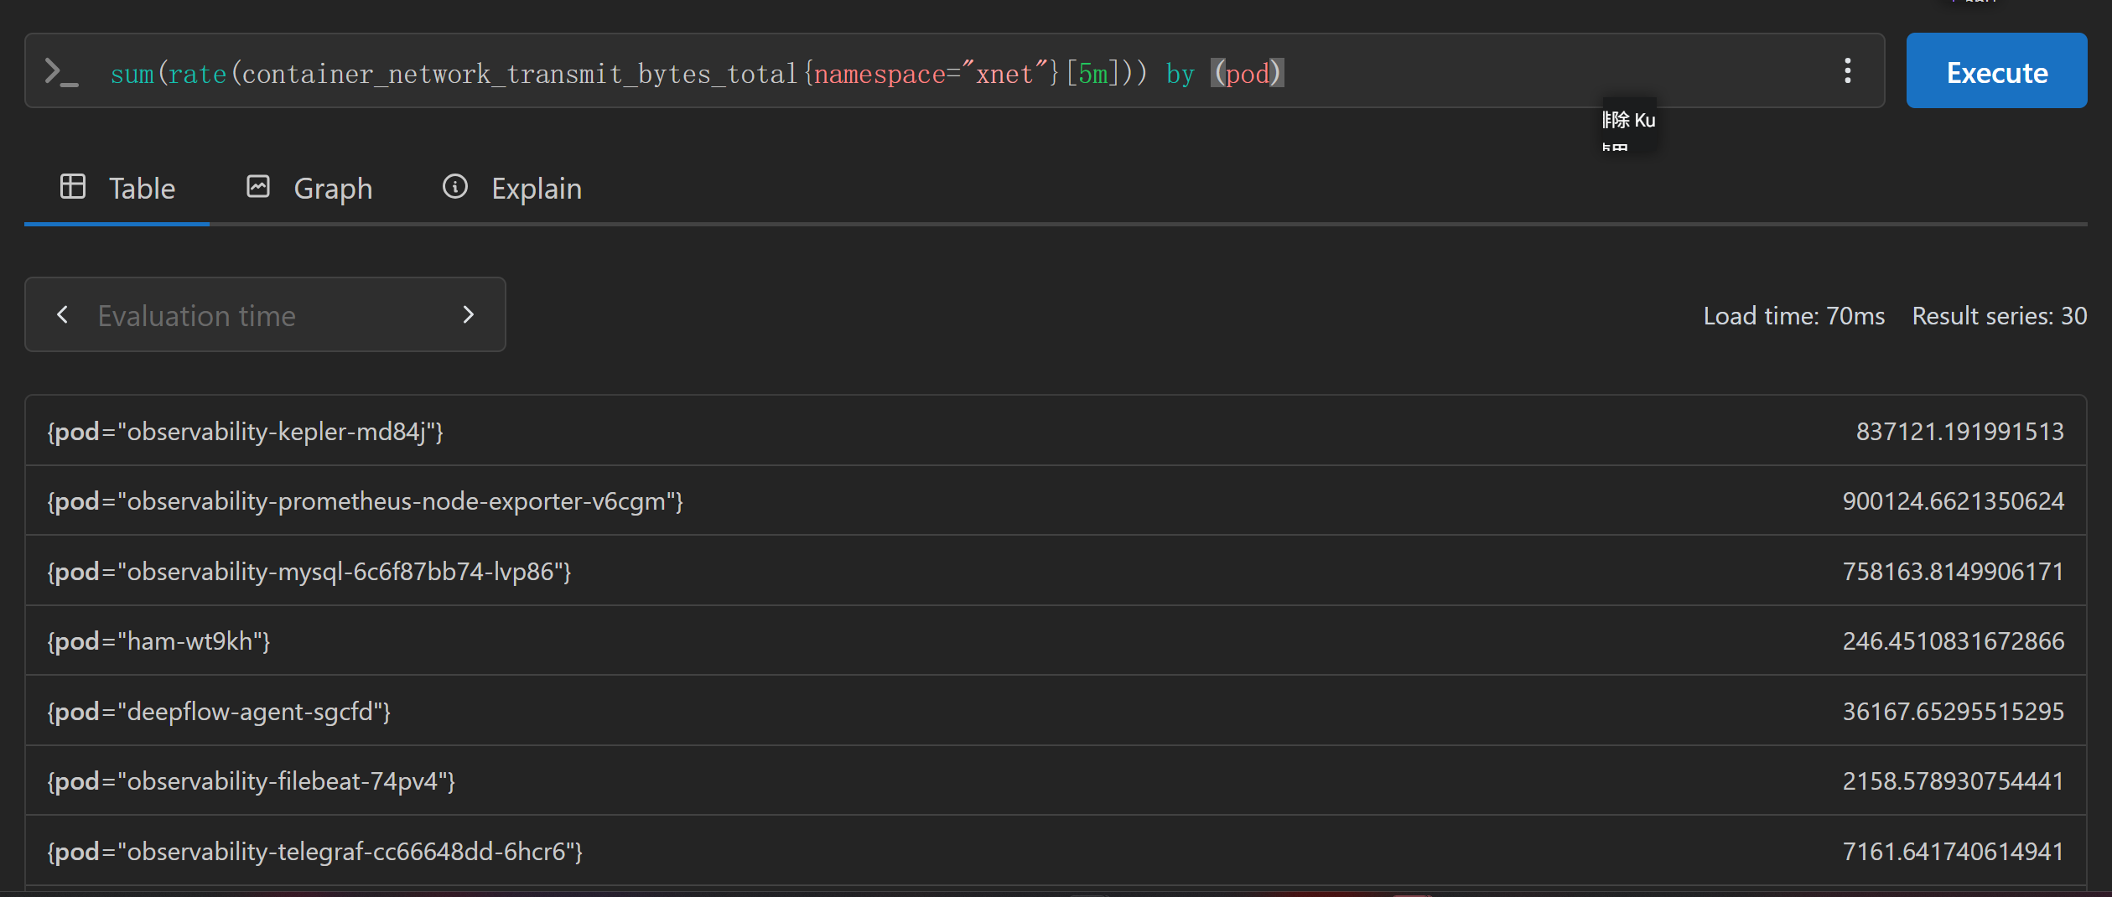Step evaluation time backward with left chevron
Screen dimensions: 2112x897
pos(62,315)
